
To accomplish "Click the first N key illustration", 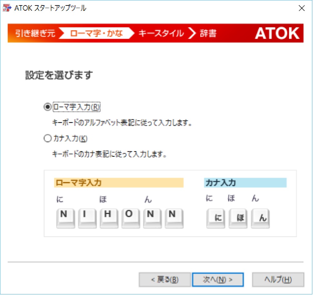I will click(66, 219).
